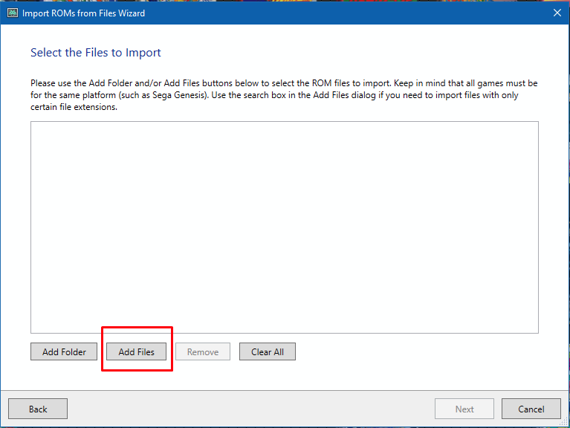Screen dimensions: 570x428
Task: Clear All files from the import list
Action: point(268,351)
